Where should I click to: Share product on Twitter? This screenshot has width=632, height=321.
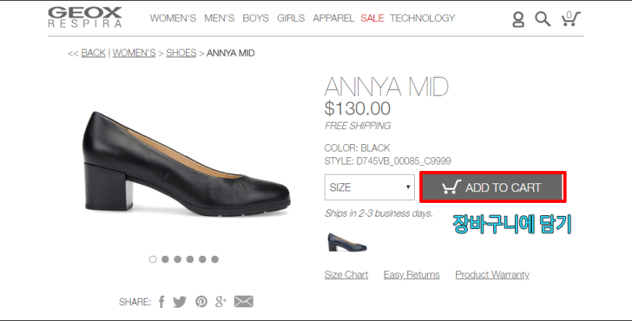179,301
